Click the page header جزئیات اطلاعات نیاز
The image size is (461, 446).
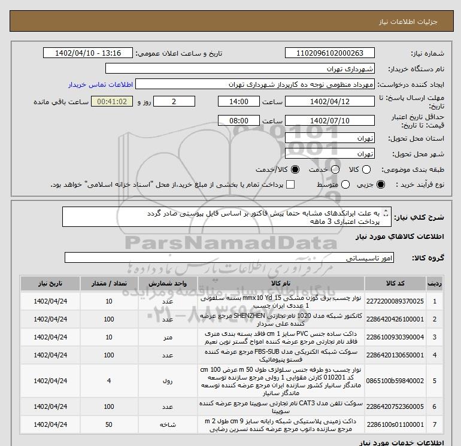[408, 22]
